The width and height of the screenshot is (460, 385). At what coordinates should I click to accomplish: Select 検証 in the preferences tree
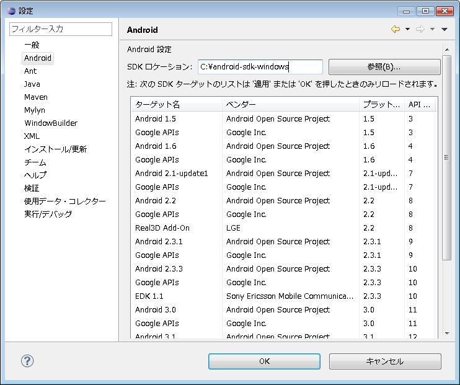coord(32,188)
